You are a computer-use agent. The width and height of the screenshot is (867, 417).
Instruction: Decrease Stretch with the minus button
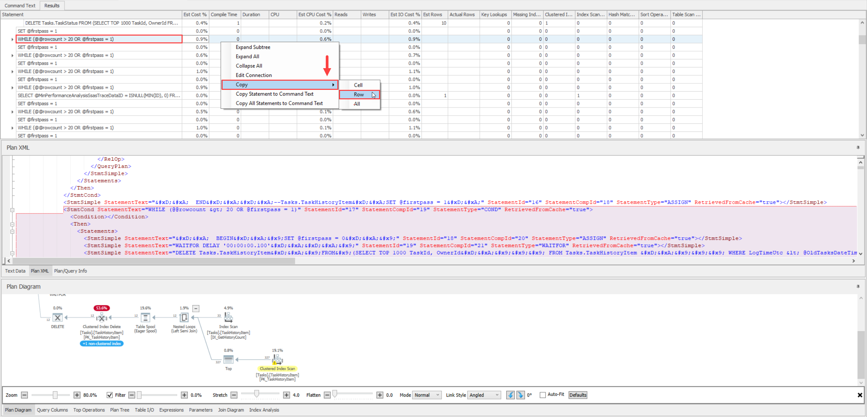point(234,395)
